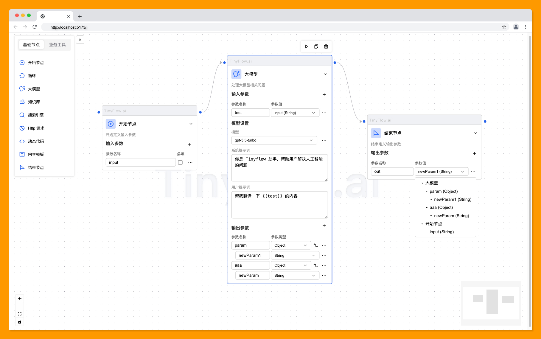This screenshot has width=541, height=339.
Task: Click the 用户提示词 text area
Action: click(279, 205)
